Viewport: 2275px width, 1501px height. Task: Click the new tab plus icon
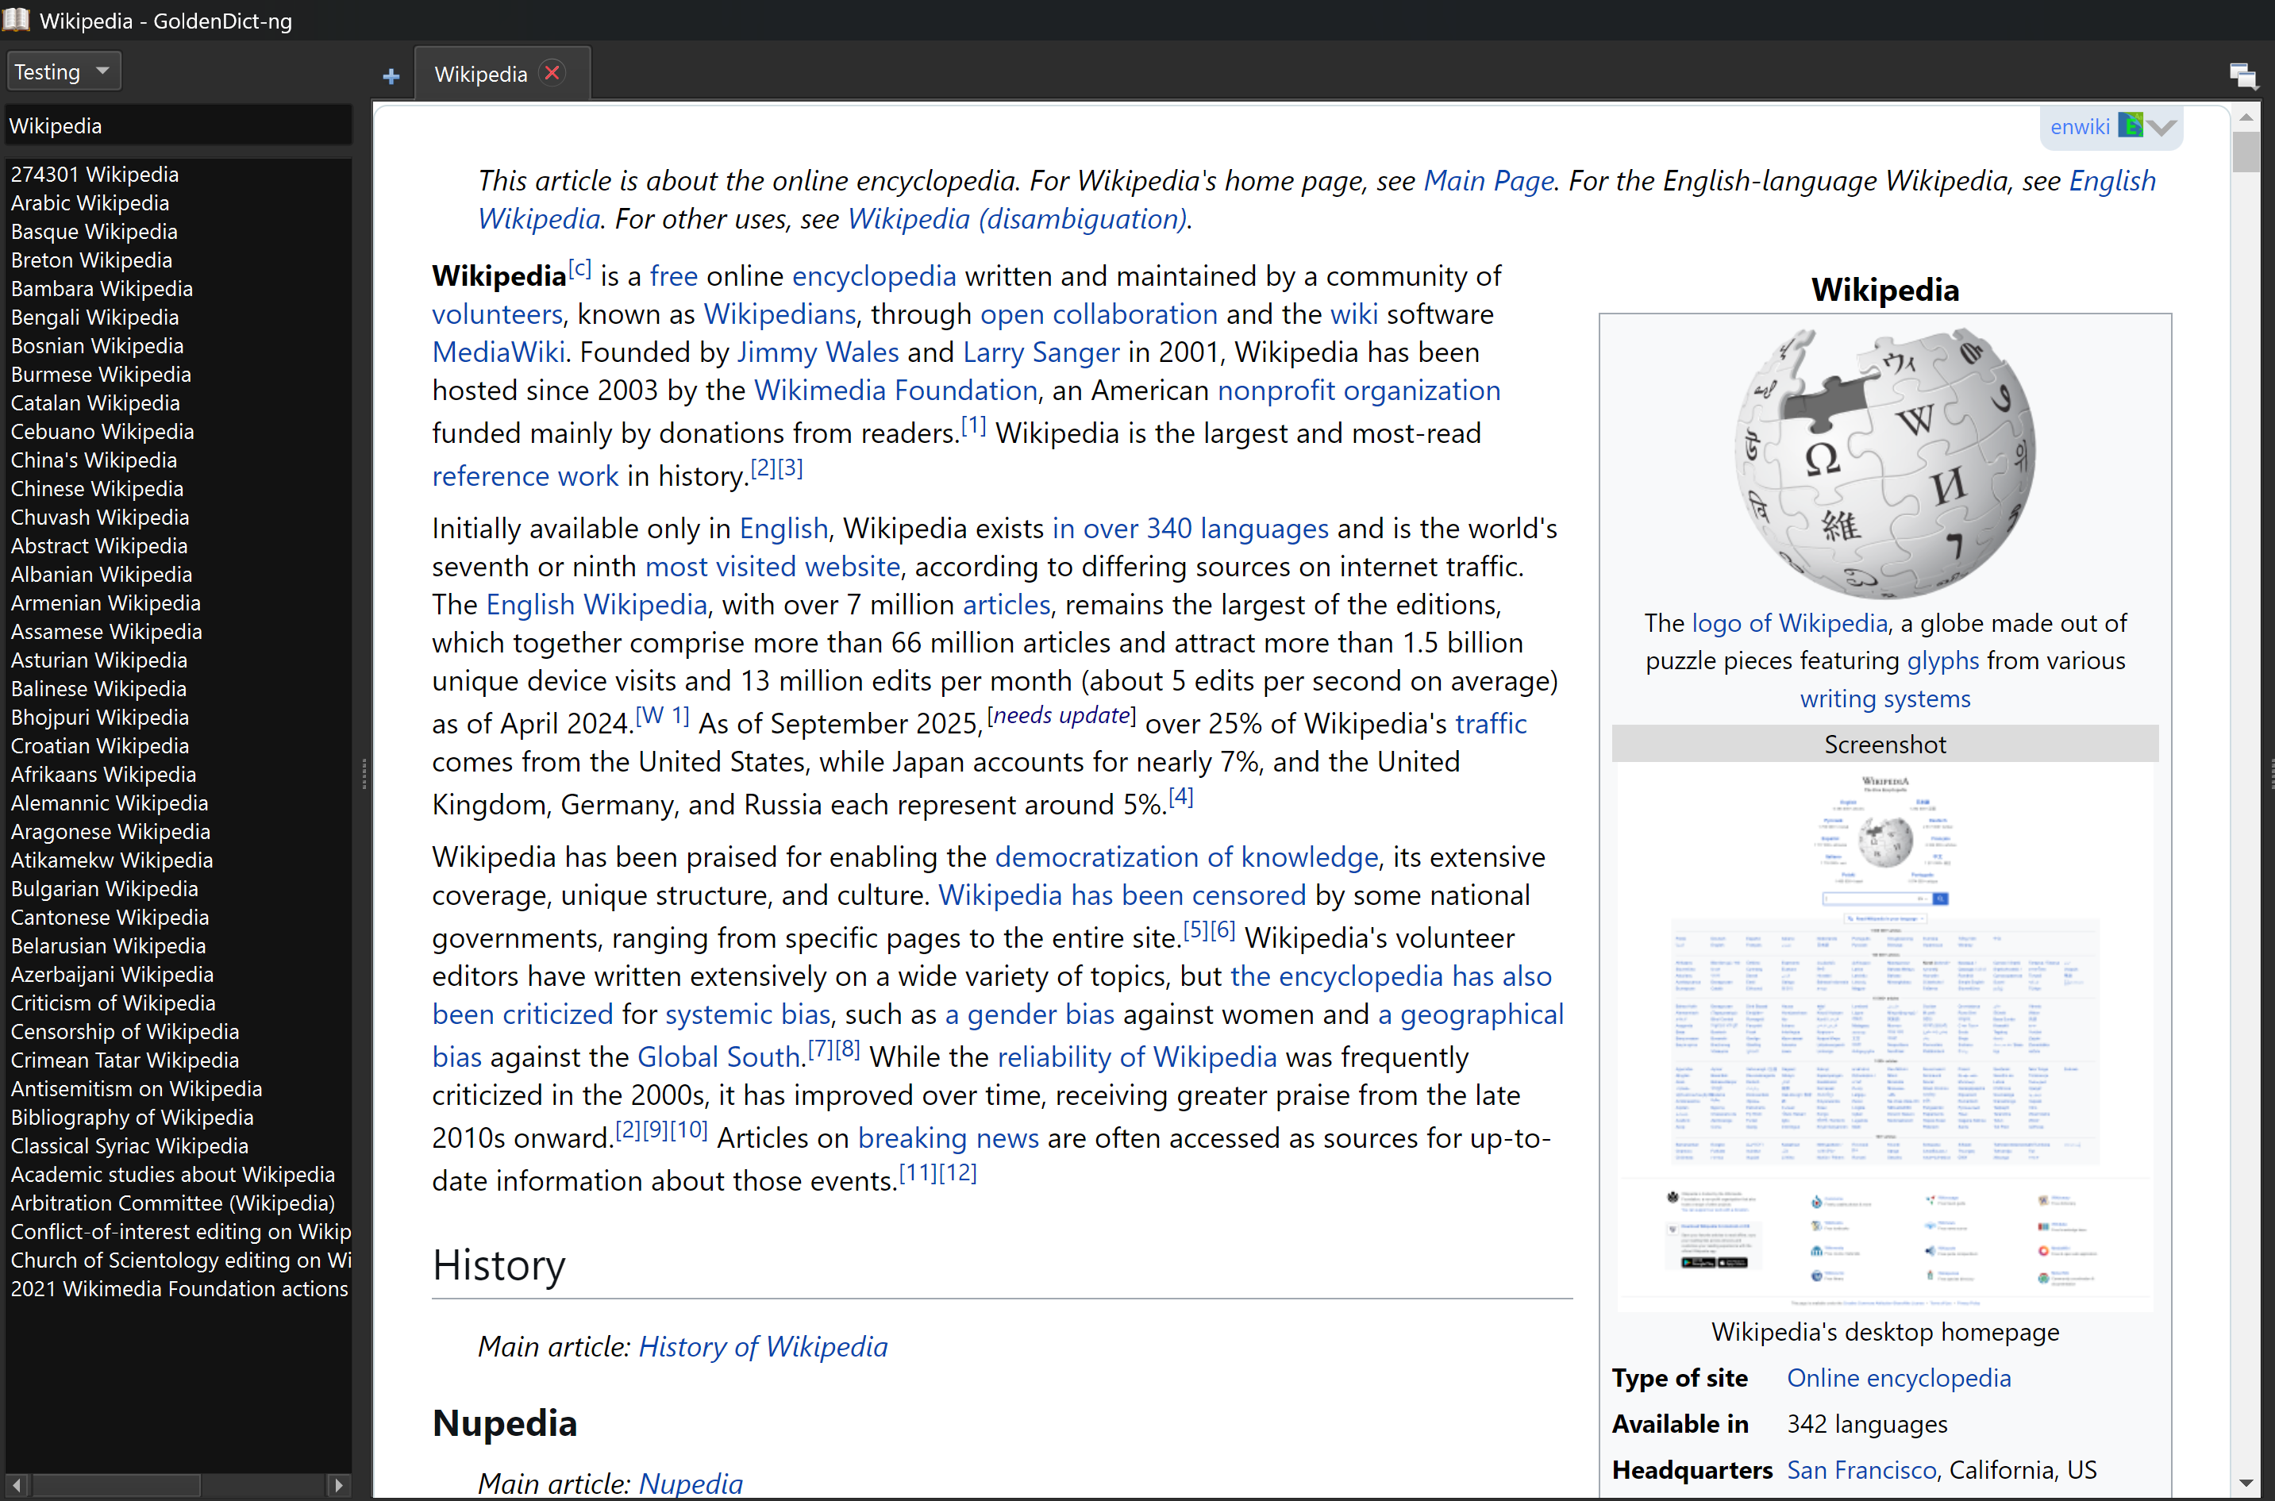point(391,75)
